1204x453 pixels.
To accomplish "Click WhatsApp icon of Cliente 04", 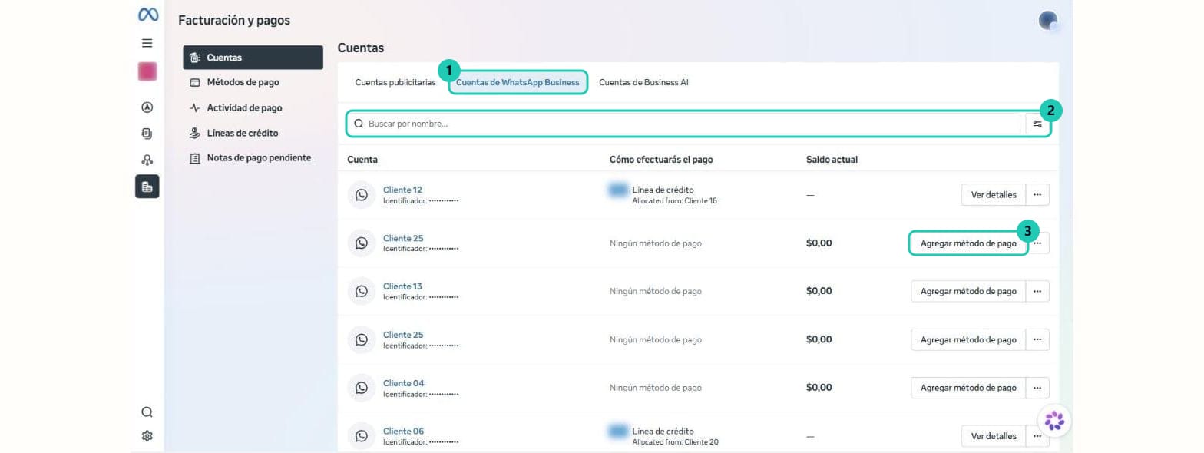I will 362,388.
